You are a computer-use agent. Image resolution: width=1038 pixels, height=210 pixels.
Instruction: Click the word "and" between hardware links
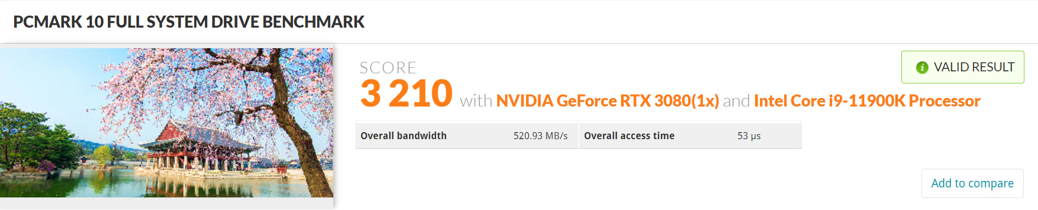pyautogui.click(x=736, y=101)
